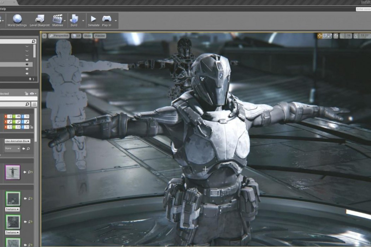Switch to rotate gizmo mode in viewport
The width and height of the screenshot is (371, 247).
coord(325,36)
